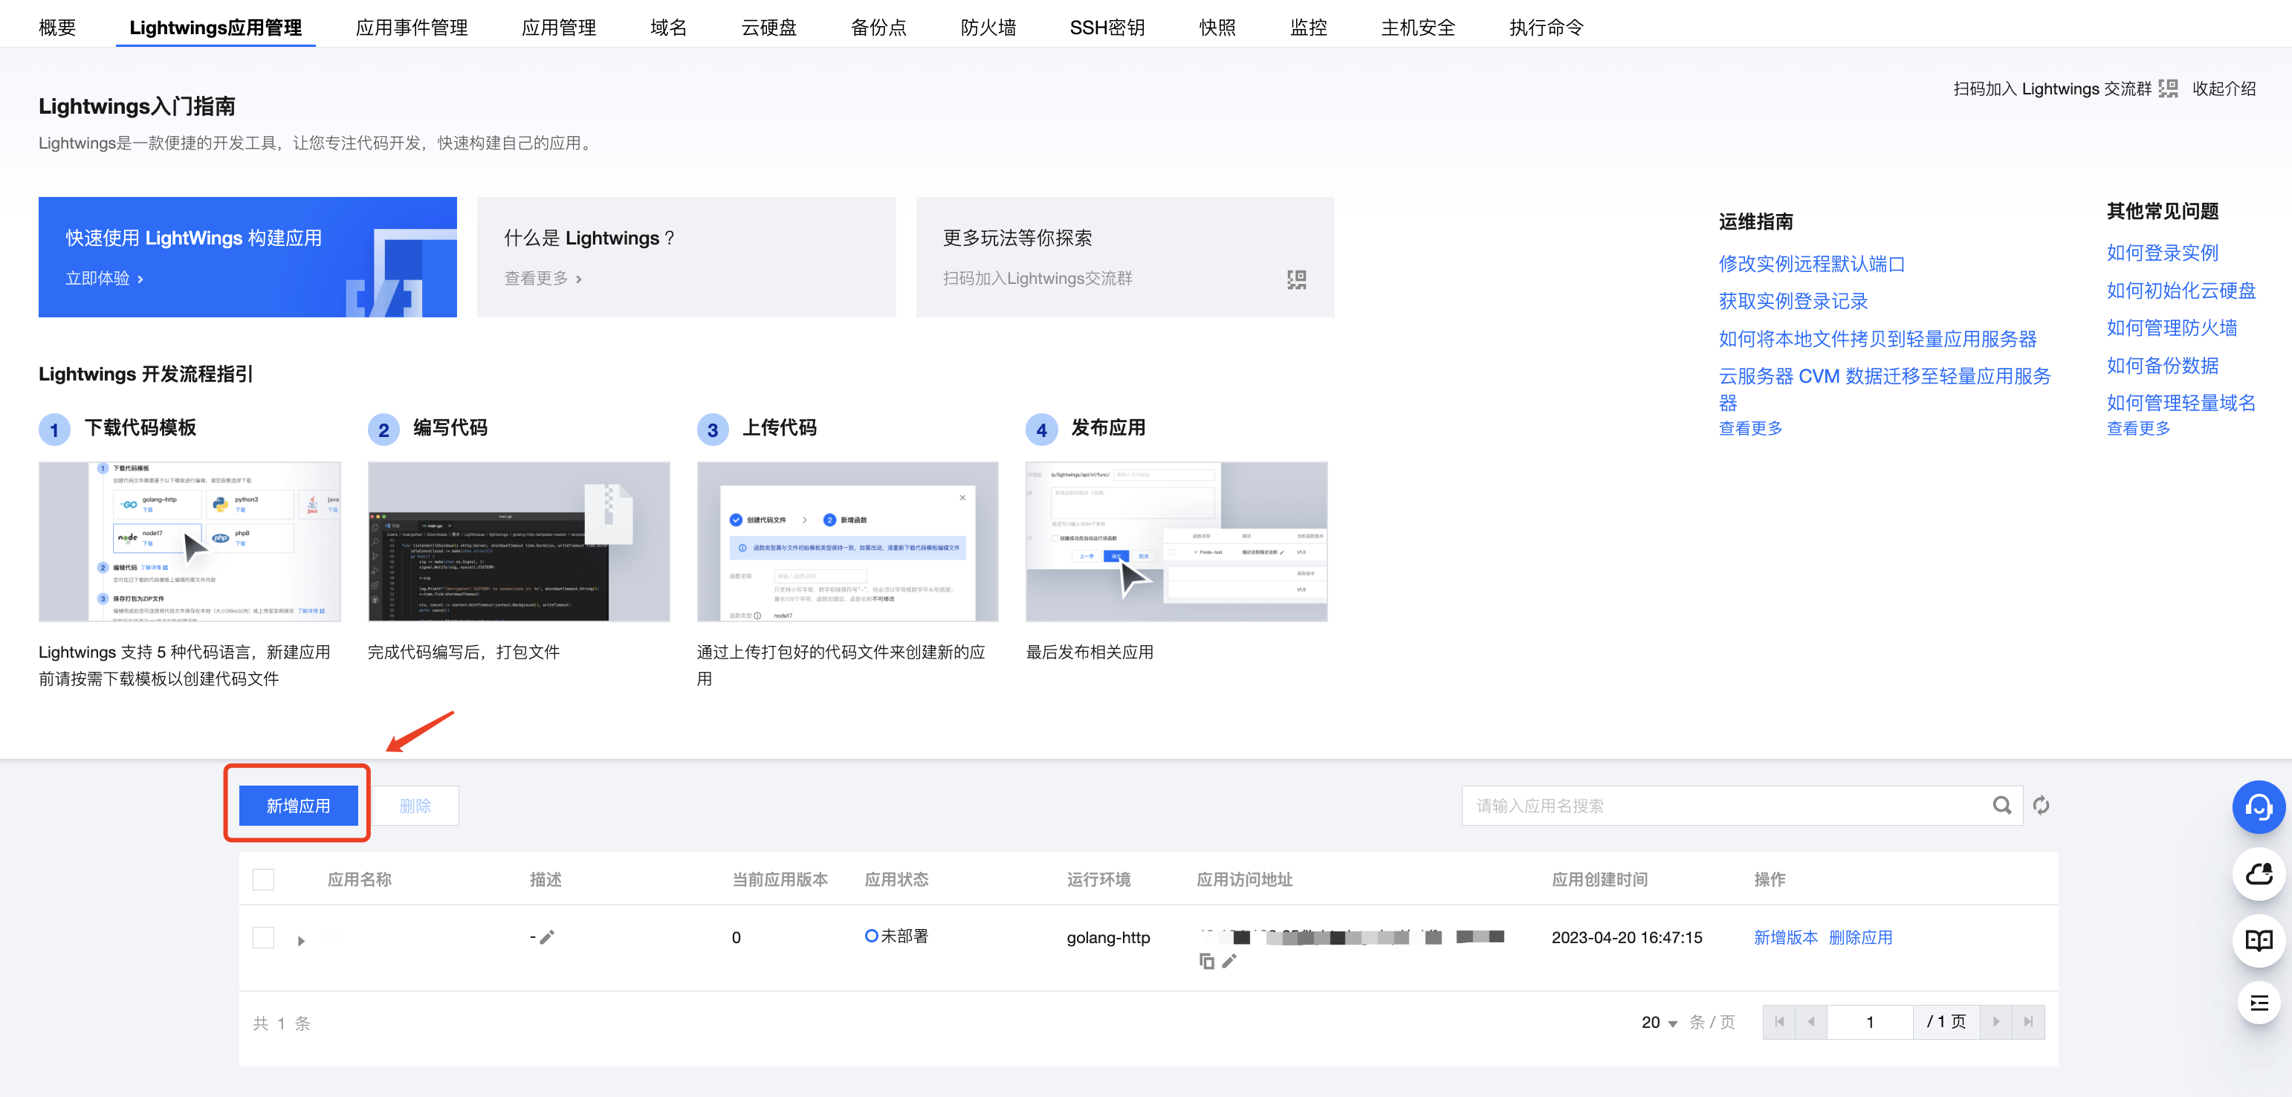This screenshot has width=2292, height=1097.
Task: Click 查看更多 under 其他常见问题
Action: click(2138, 428)
